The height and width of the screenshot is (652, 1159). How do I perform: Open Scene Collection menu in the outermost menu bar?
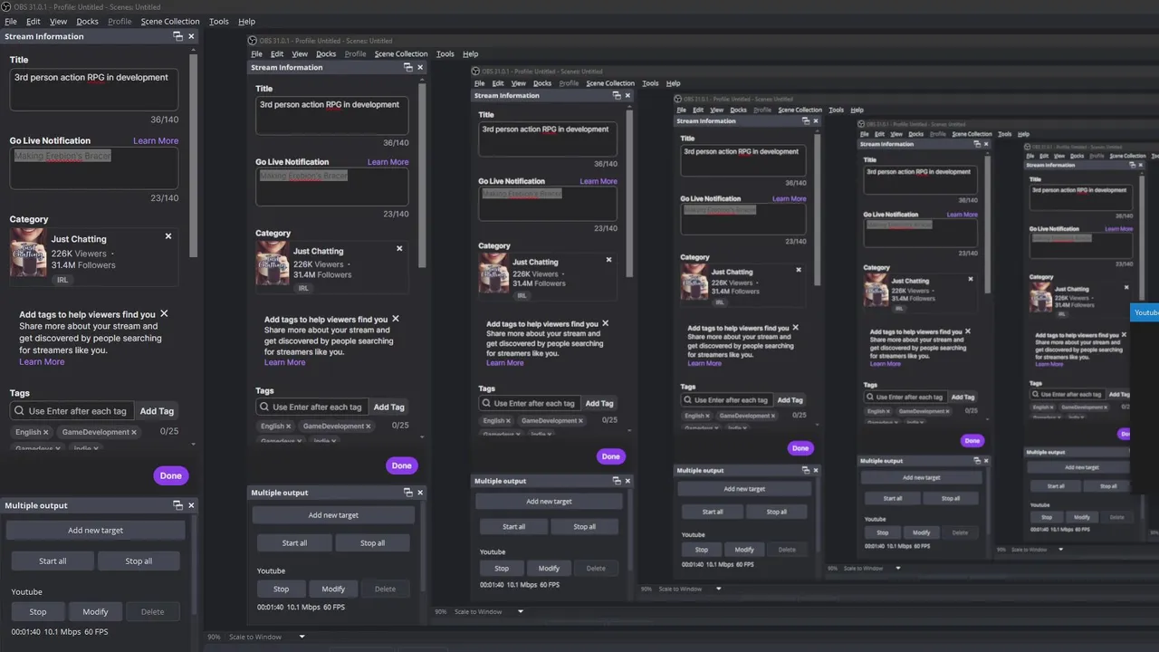(170, 21)
